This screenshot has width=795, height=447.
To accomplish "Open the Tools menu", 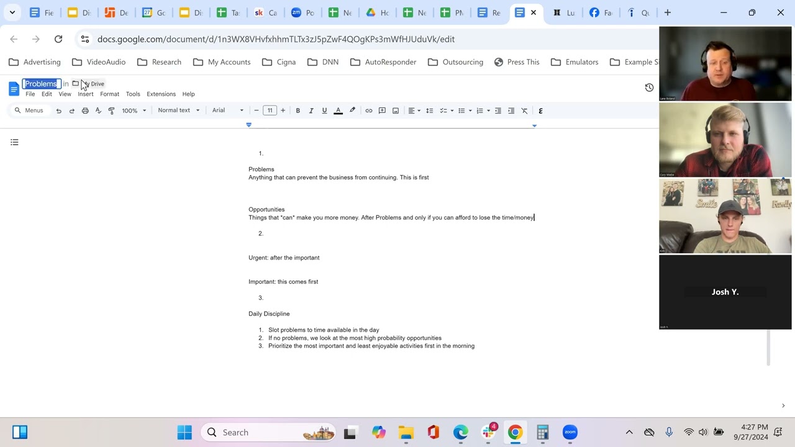I will (x=133, y=94).
